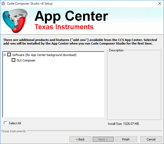
Task: Collapse the Software tree node
Action: [x=5, y=55]
